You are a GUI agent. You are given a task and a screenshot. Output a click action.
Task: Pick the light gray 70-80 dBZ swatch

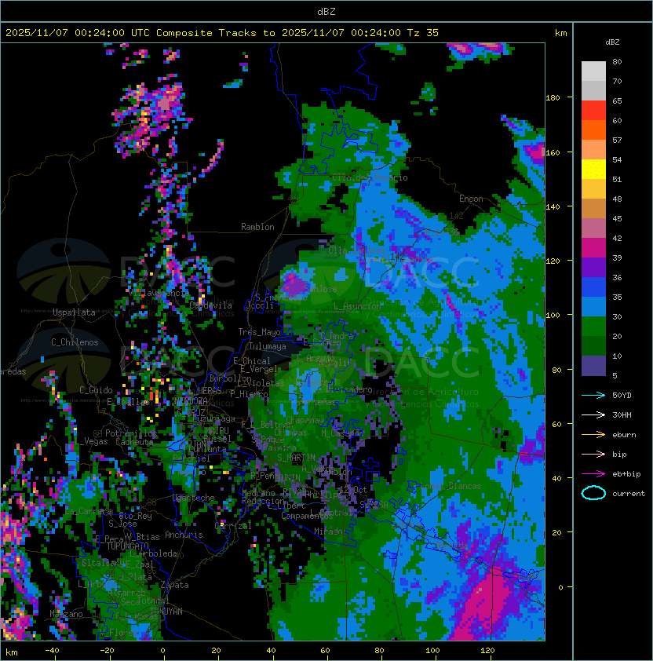(x=593, y=71)
